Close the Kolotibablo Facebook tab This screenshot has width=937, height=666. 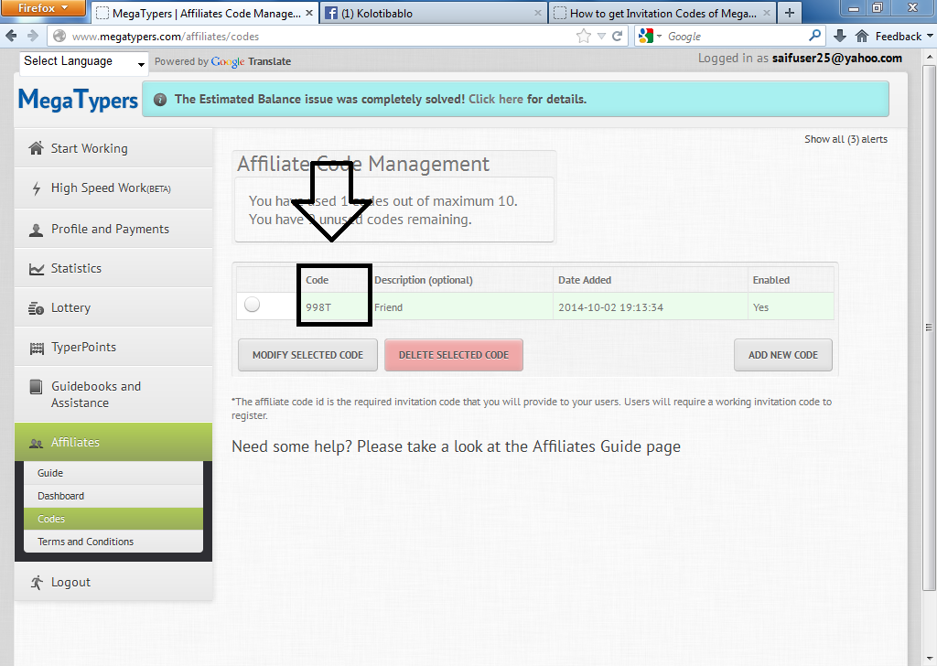point(538,13)
